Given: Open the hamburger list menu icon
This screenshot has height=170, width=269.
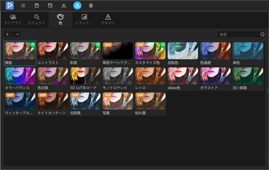Looking at the screenshot, I should coord(23,5).
